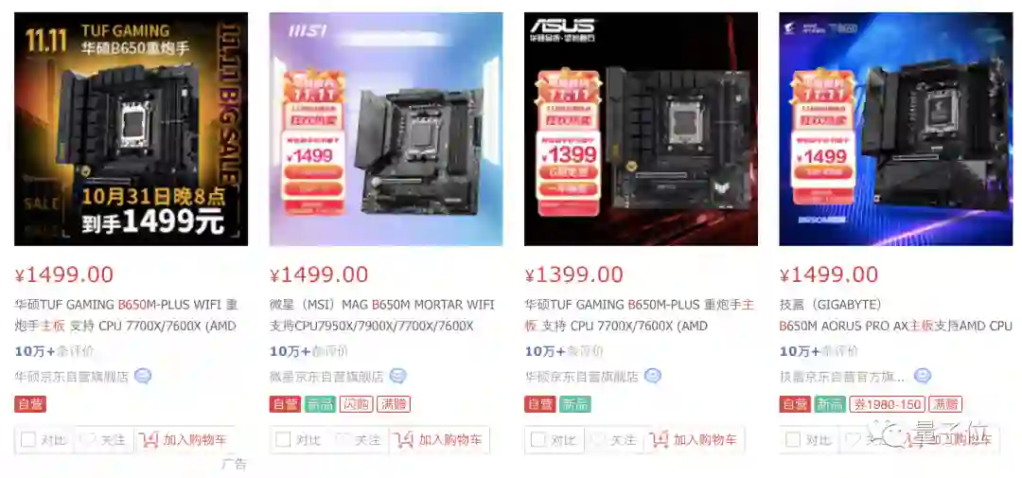Add MSI MAG B650M MORTAR to cart

click(x=439, y=440)
